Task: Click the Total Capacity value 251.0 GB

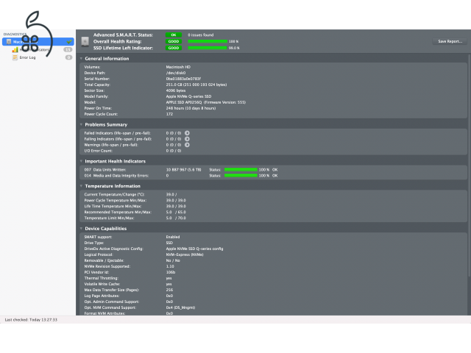Action: coord(196,85)
